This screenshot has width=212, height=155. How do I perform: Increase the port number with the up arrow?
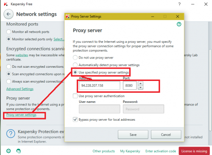(140, 83)
